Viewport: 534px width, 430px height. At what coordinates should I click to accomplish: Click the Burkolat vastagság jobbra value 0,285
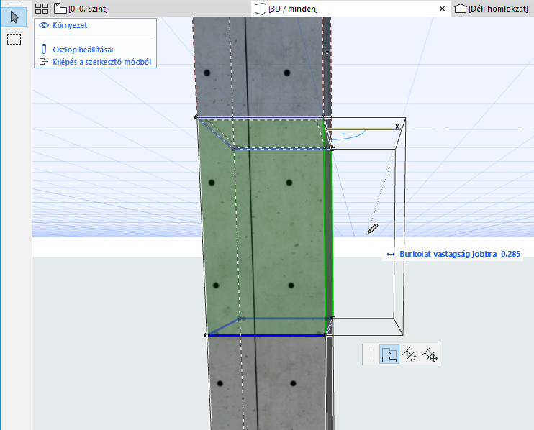[510, 254]
